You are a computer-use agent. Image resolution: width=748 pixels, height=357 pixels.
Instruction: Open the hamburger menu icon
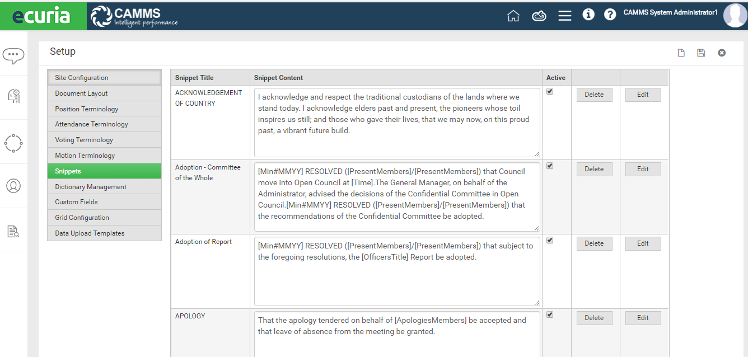tap(565, 16)
